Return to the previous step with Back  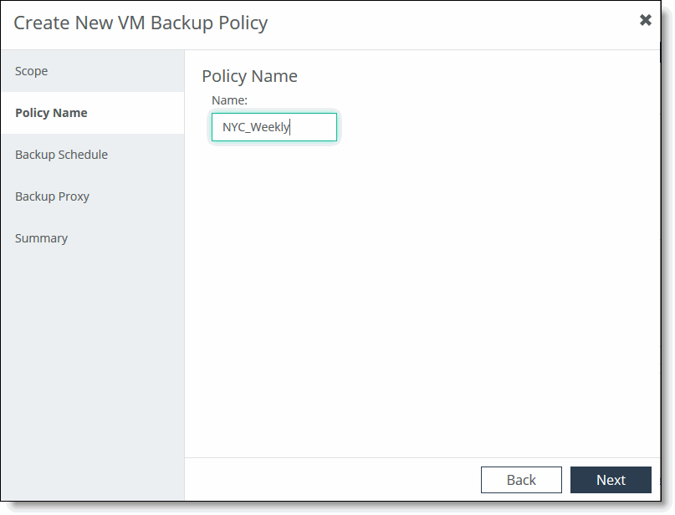tap(521, 480)
